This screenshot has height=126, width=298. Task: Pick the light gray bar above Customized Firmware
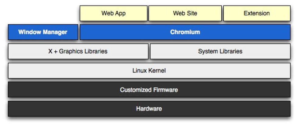[149, 71]
